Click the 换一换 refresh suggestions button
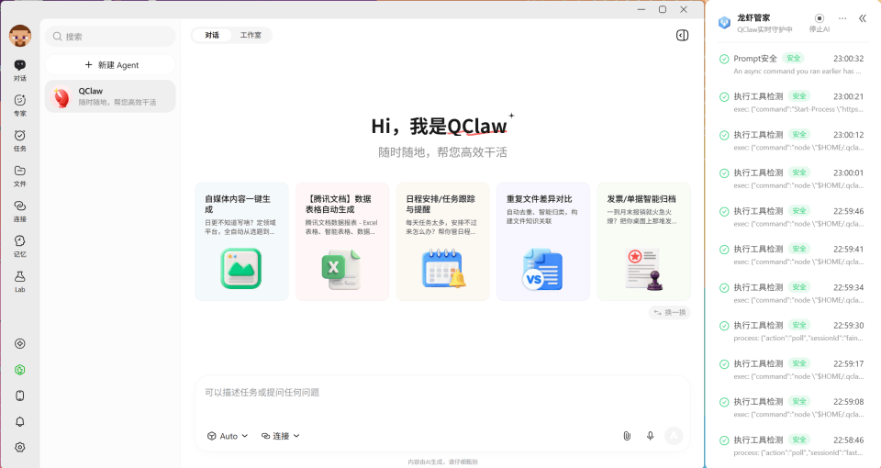The height and width of the screenshot is (468, 881). (x=670, y=312)
